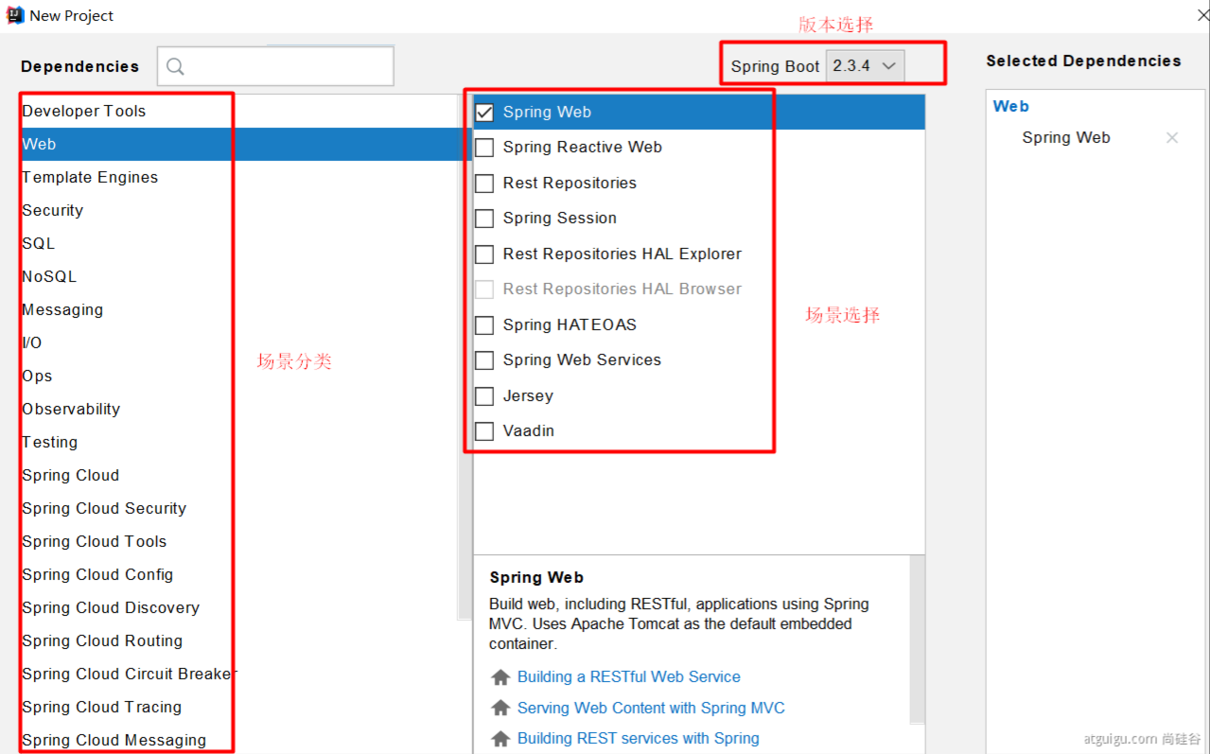
Task: Open the Spring Cloud Security category
Action: point(238,509)
